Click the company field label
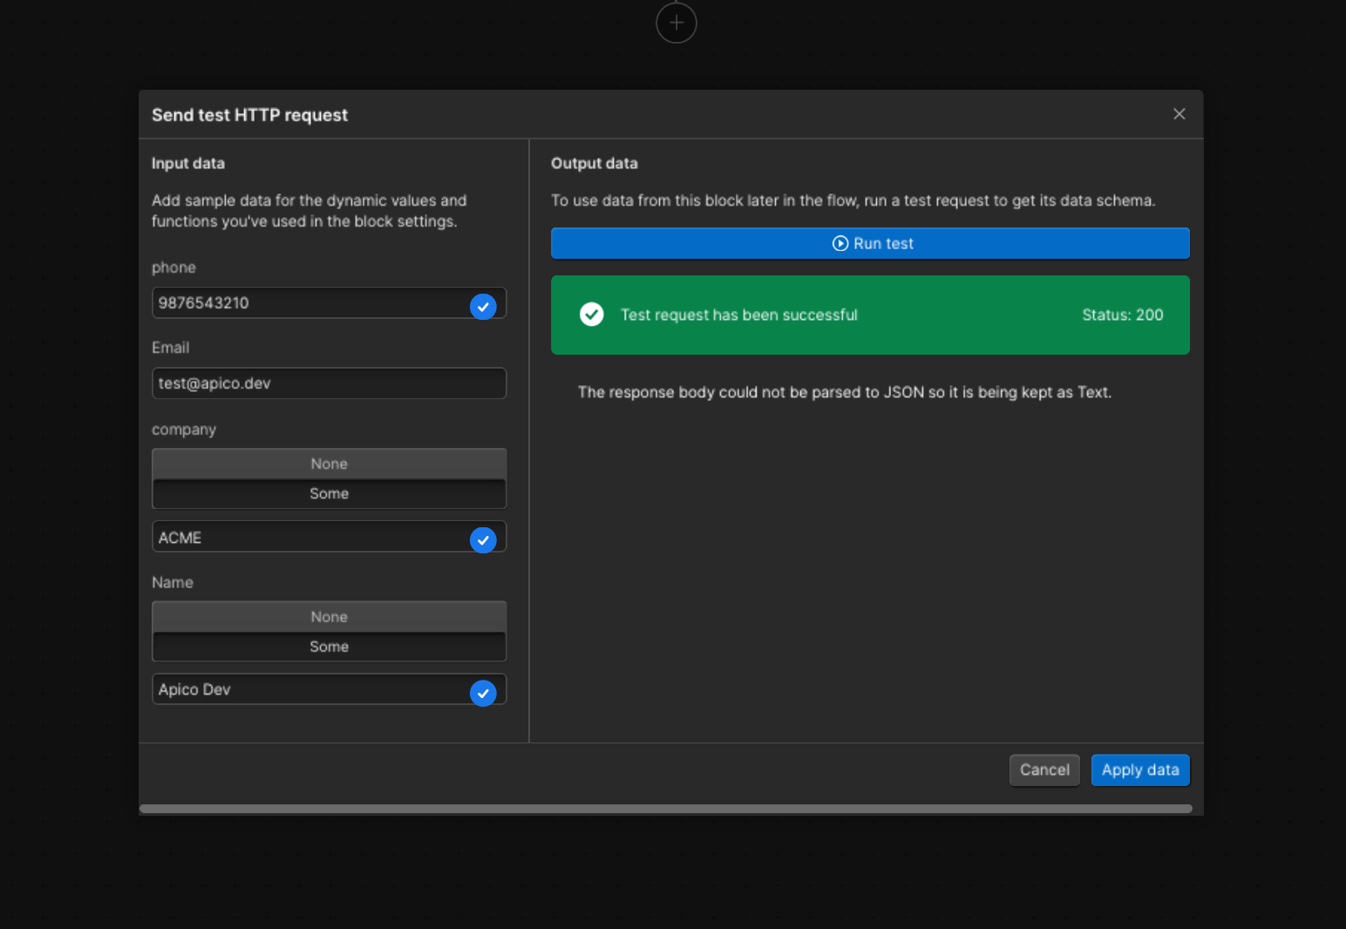The width and height of the screenshot is (1346, 929). pyautogui.click(x=184, y=430)
